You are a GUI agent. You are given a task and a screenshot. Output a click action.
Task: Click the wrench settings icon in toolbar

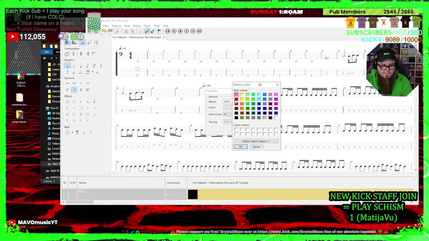point(147,31)
